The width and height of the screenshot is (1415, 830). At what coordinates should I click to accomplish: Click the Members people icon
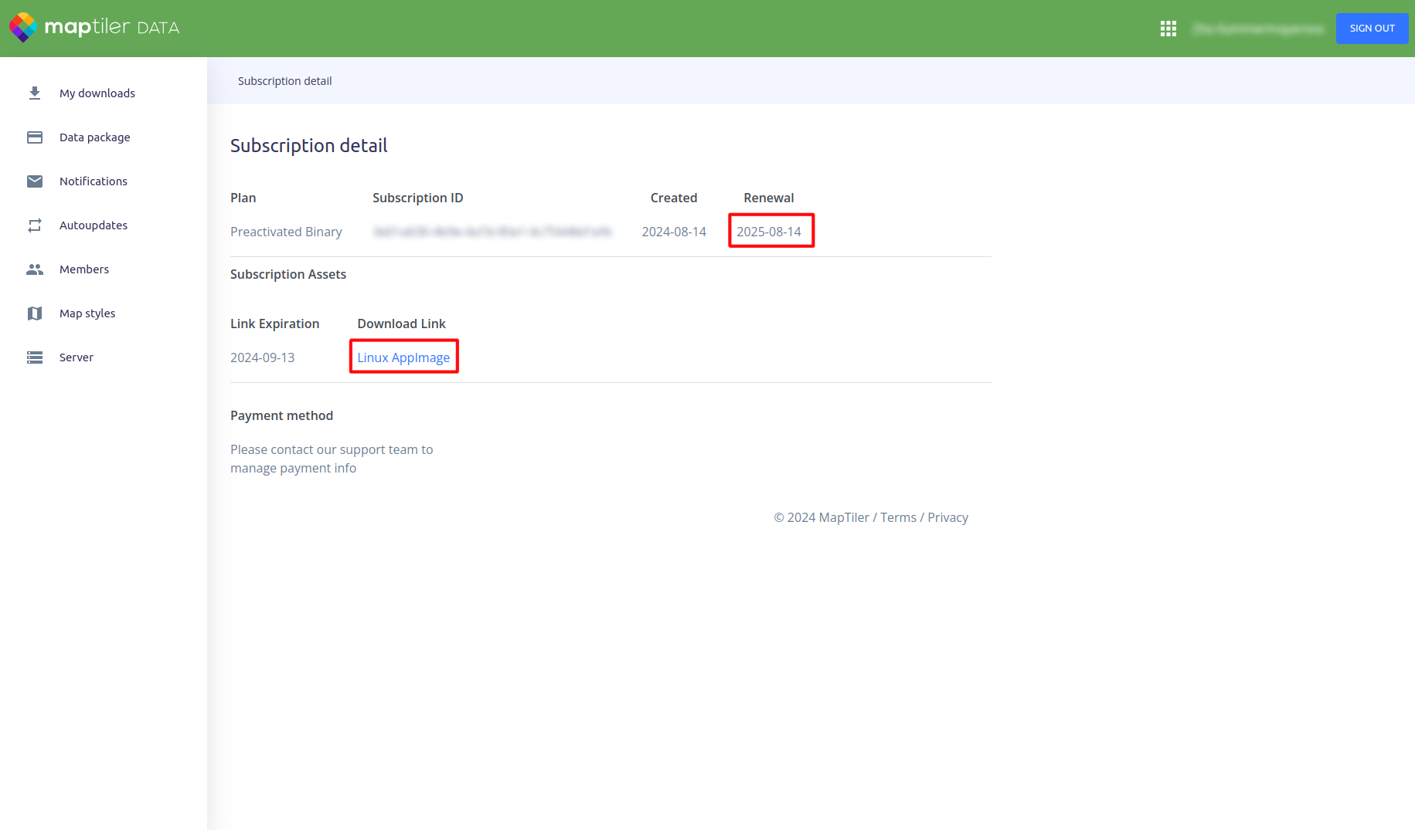pos(35,269)
